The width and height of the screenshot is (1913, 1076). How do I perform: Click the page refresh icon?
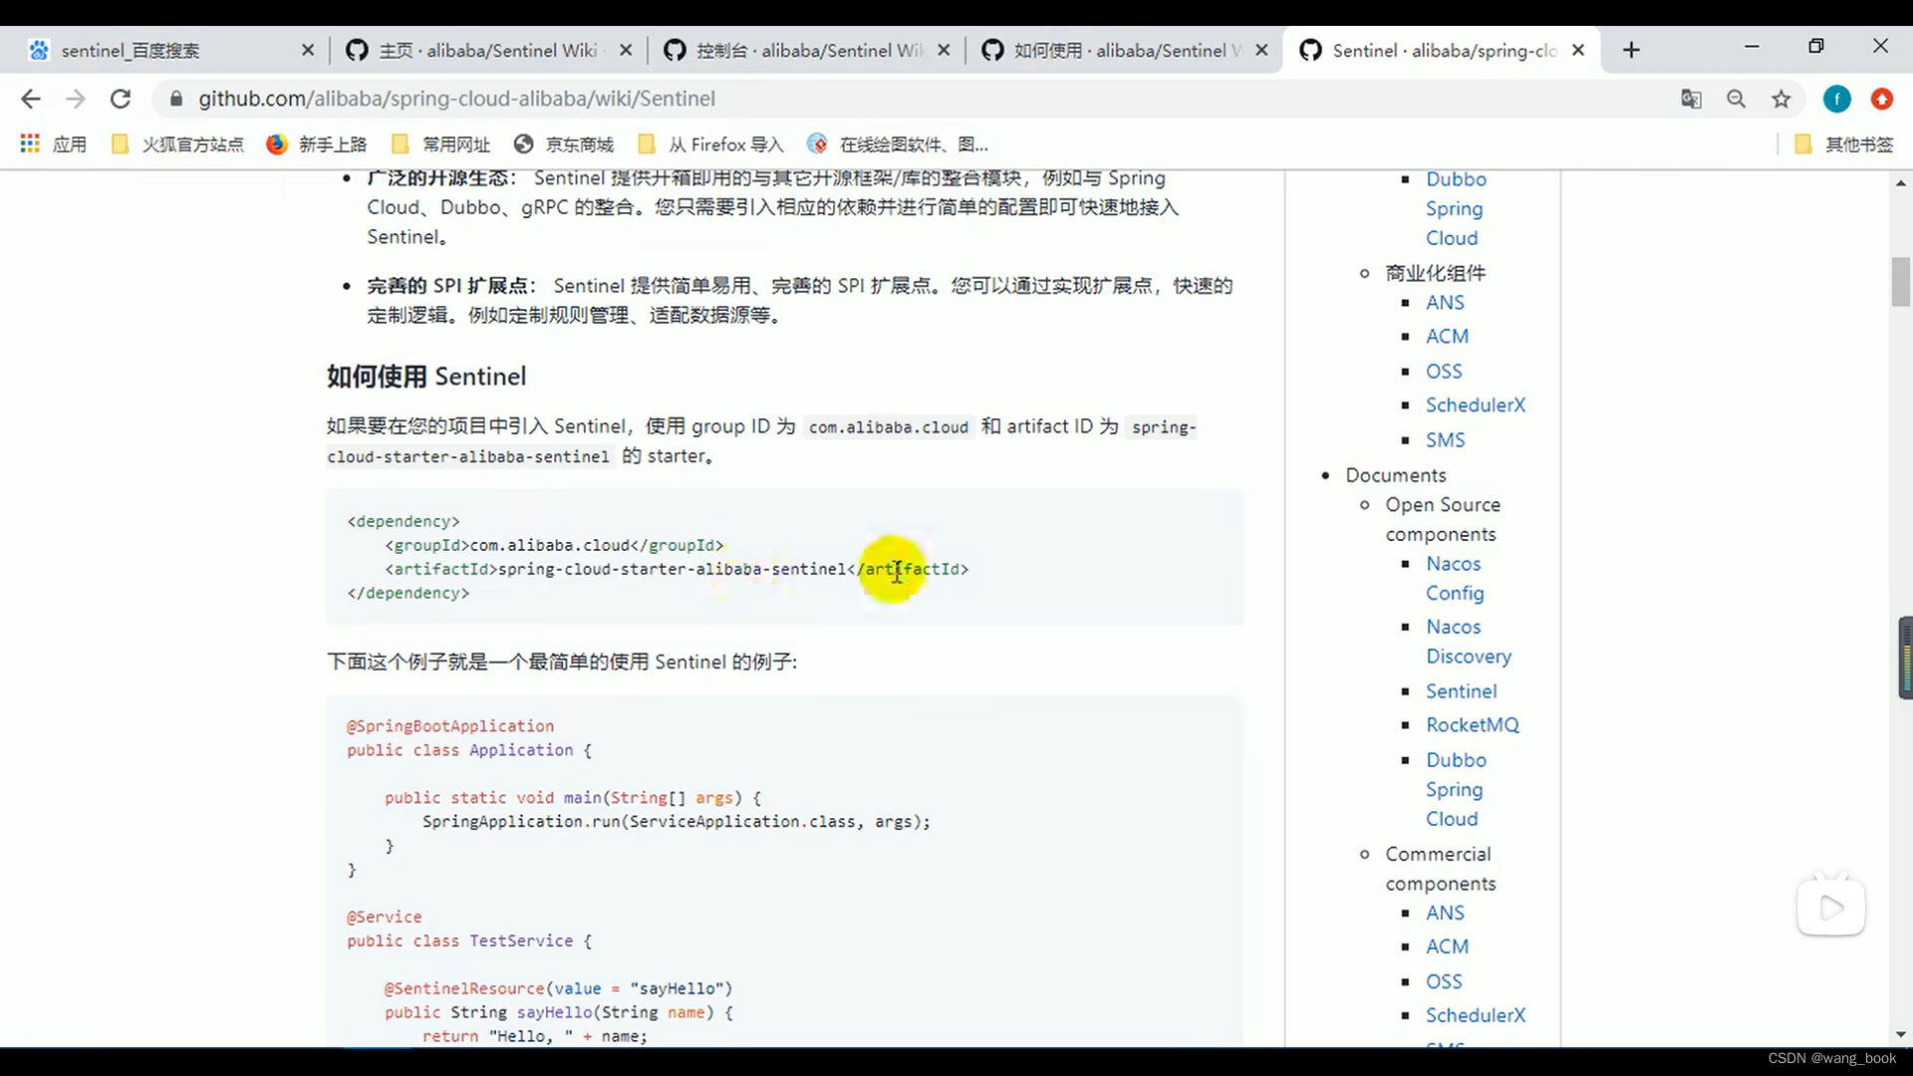120,99
